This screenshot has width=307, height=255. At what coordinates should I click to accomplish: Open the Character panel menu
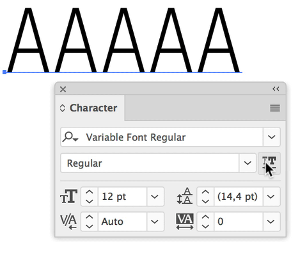coord(275,108)
